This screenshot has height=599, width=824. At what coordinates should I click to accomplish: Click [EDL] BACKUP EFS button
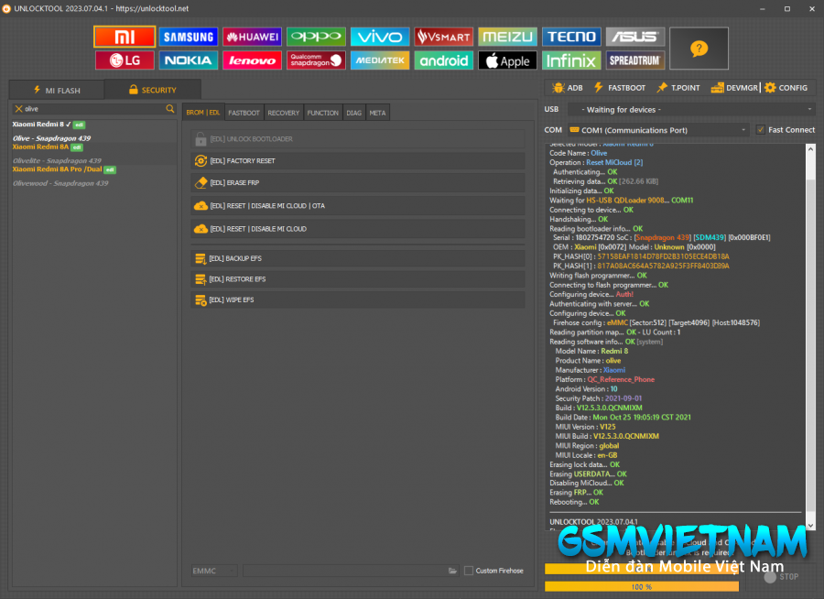pyautogui.click(x=358, y=258)
